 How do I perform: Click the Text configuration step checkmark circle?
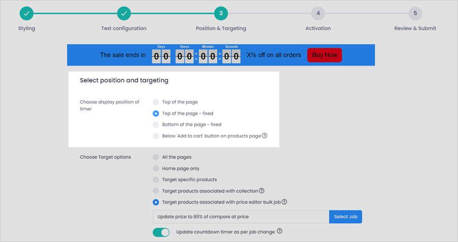click(124, 13)
